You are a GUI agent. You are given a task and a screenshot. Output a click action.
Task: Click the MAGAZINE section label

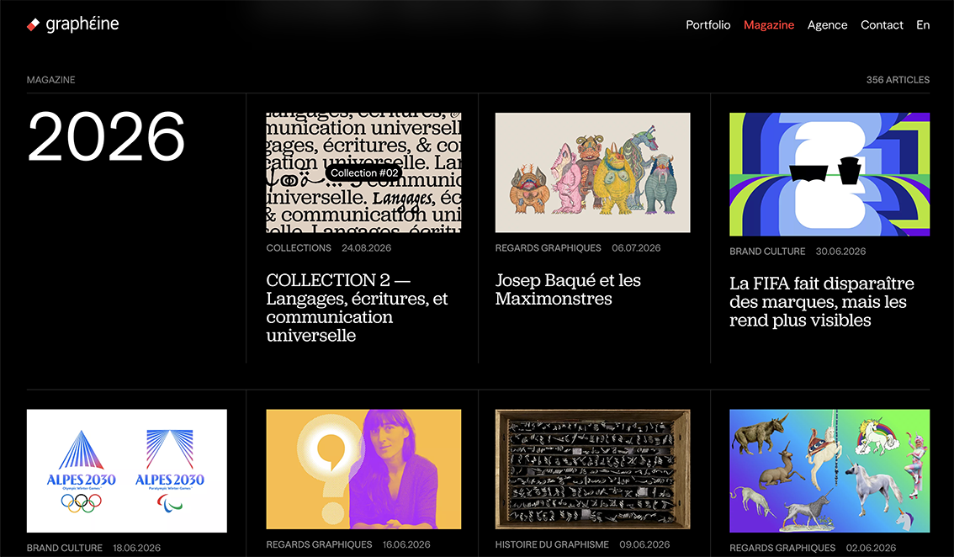[51, 80]
